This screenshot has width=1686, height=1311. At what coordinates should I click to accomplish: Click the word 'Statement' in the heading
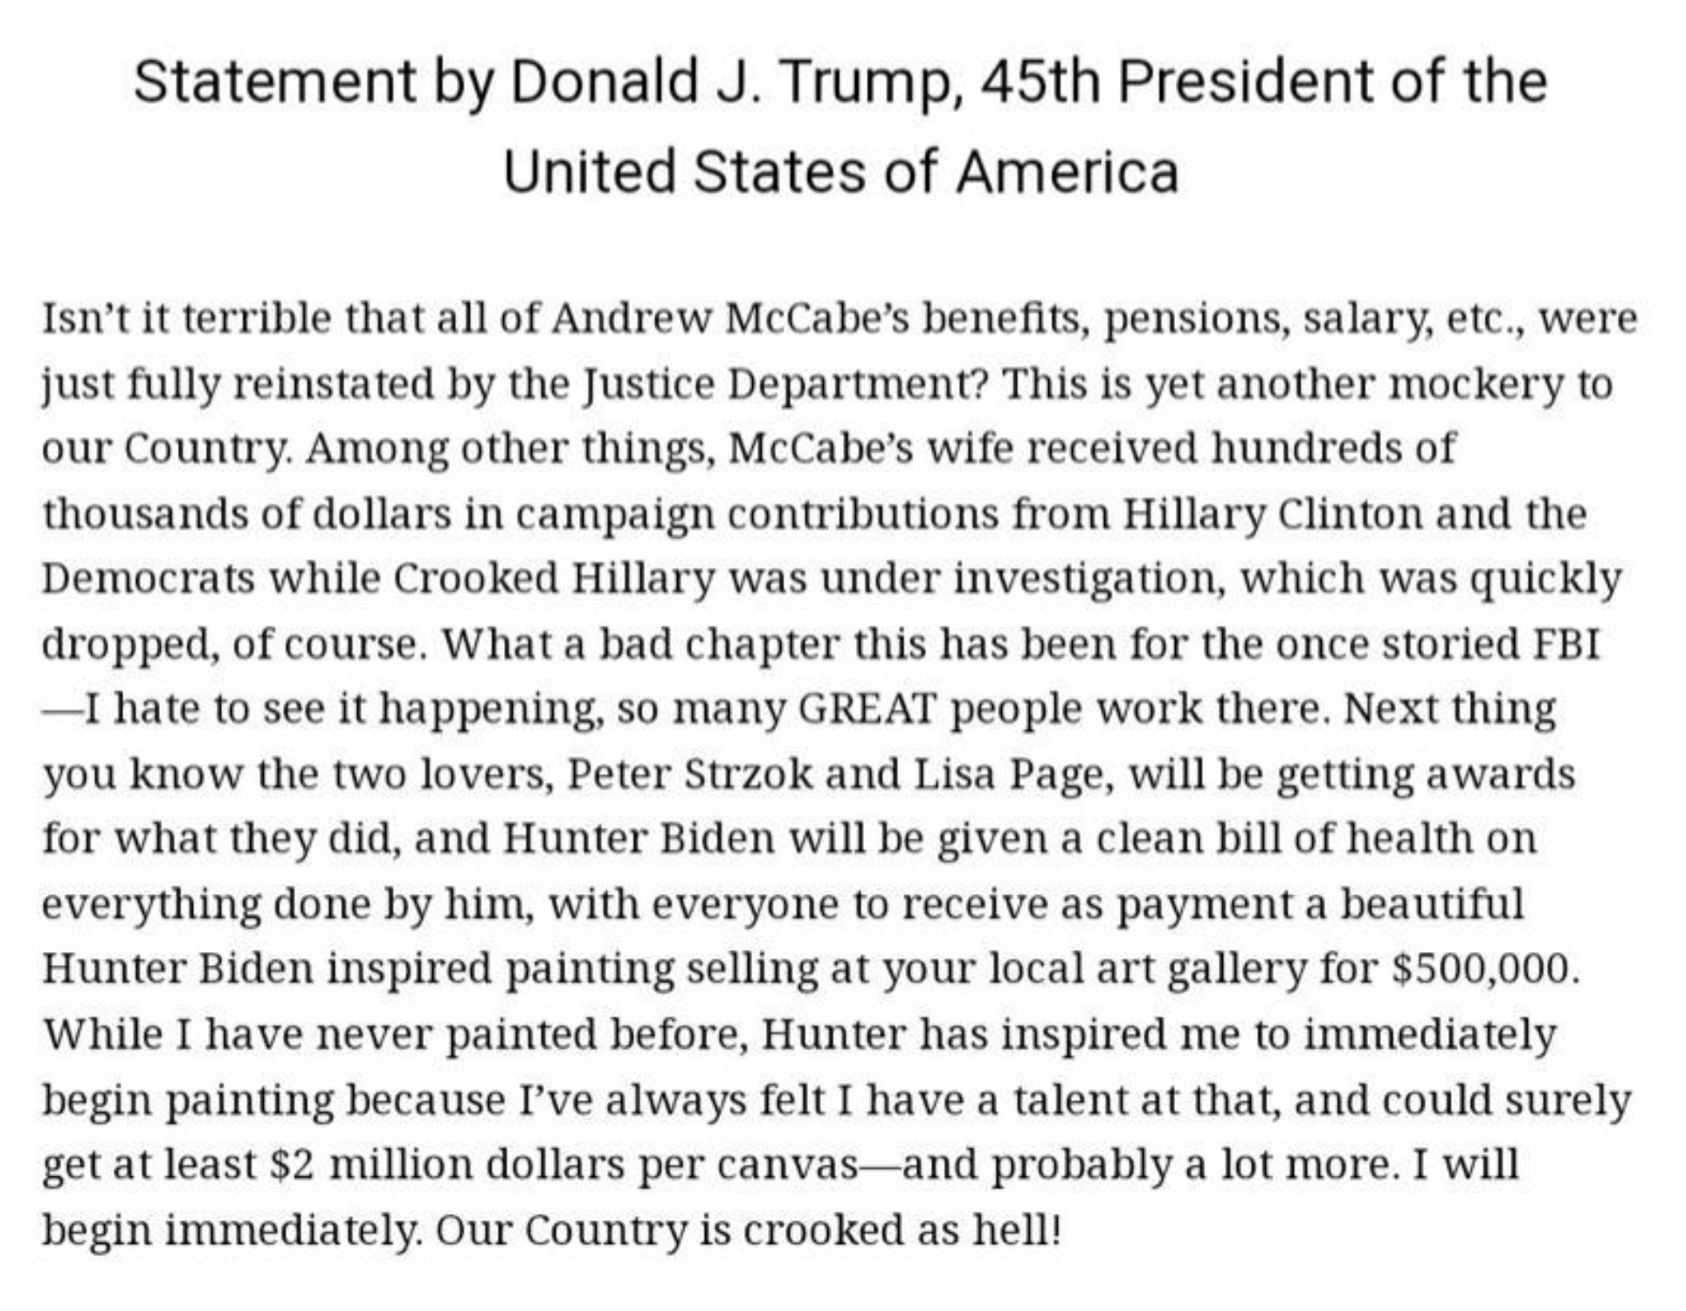274,81
